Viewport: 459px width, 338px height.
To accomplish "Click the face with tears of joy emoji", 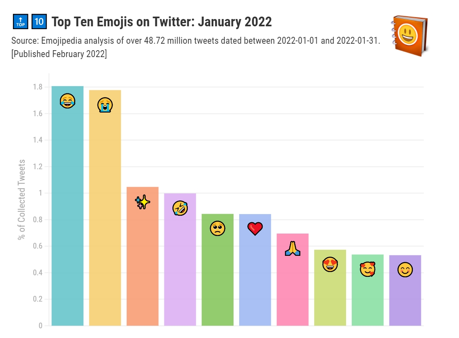I will 68,100.
